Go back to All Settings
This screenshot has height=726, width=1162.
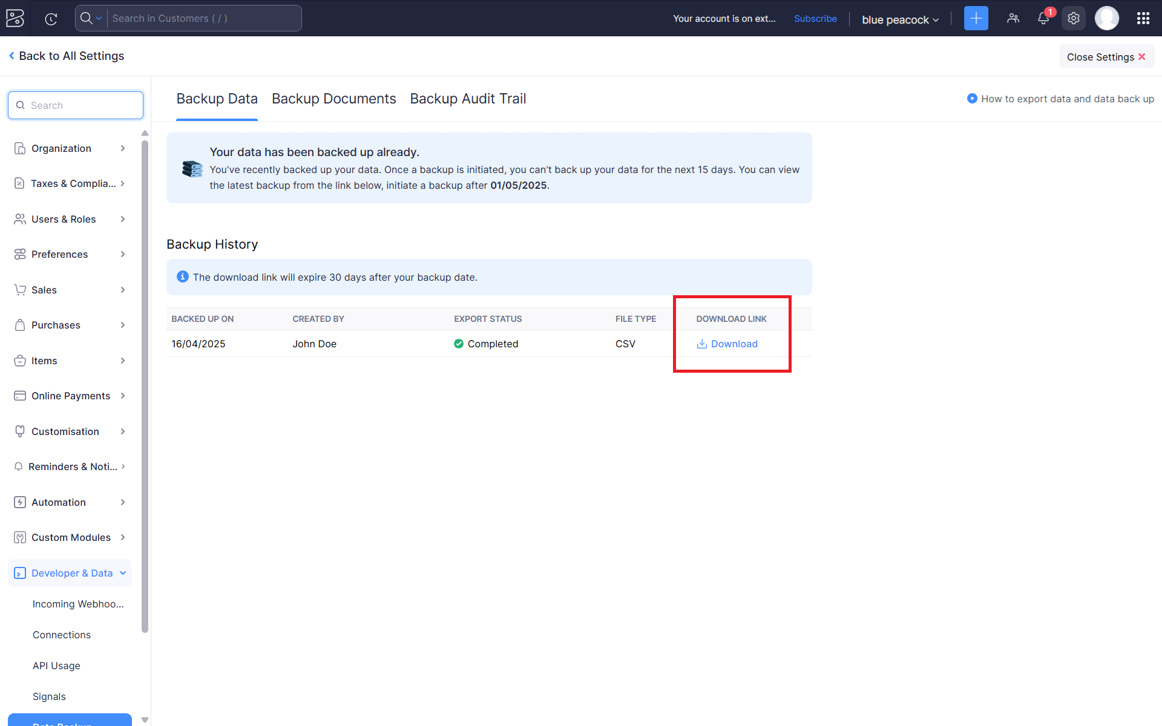tap(66, 56)
